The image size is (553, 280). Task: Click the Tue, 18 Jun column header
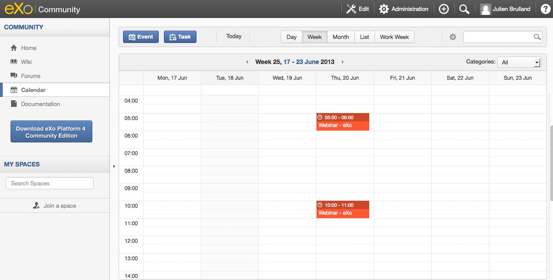(x=230, y=78)
